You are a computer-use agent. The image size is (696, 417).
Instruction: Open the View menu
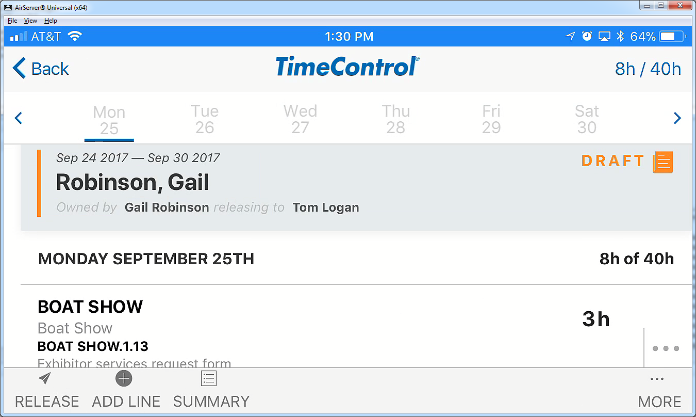pos(30,21)
